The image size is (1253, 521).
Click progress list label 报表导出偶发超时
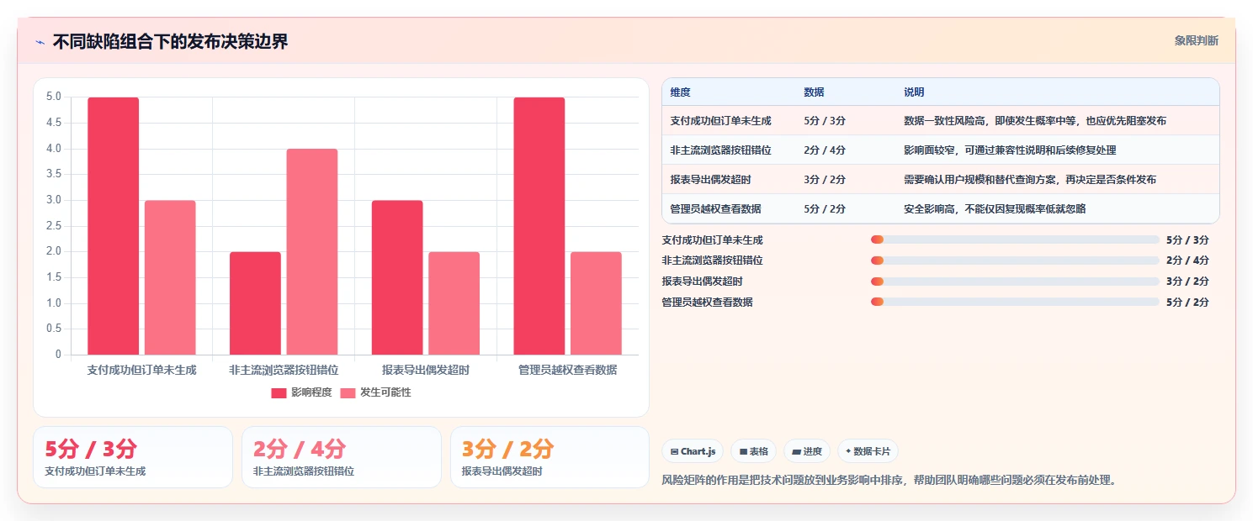click(703, 282)
